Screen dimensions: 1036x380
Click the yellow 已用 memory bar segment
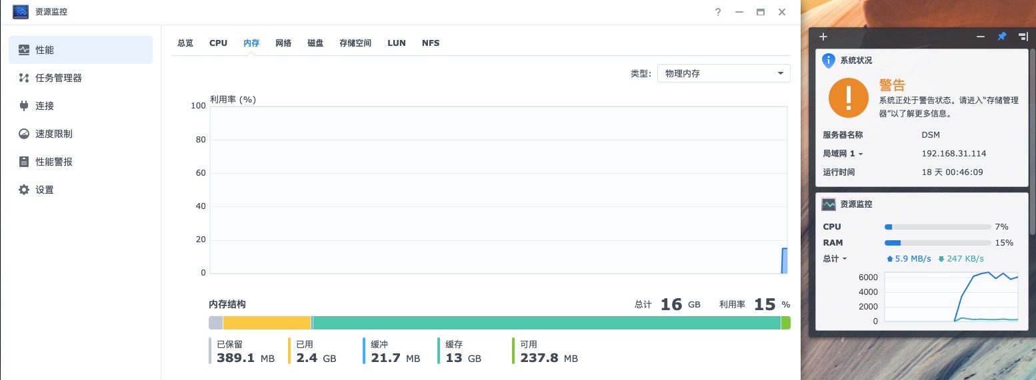point(267,323)
